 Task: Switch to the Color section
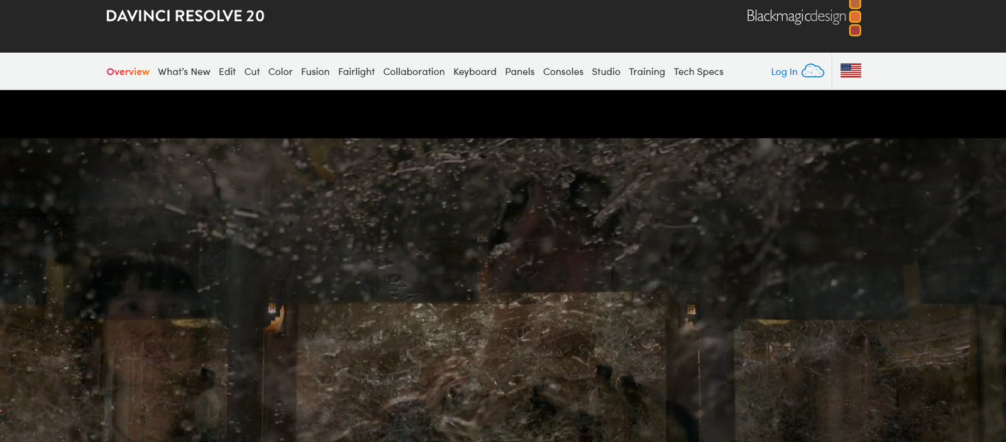(x=280, y=72)
